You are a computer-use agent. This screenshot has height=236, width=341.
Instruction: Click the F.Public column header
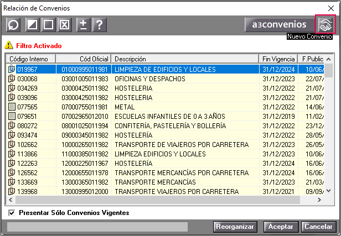[312, 59]
